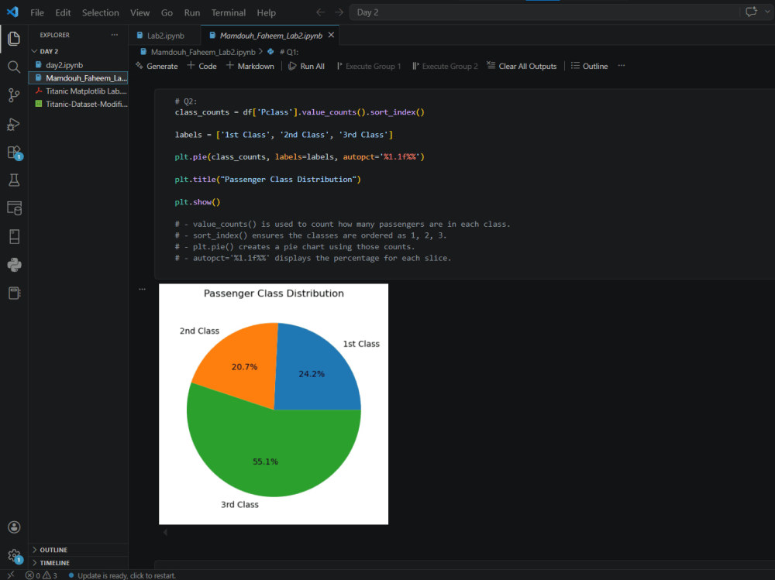Click the plt.show() line in code cell
The image size is (775, 580).
coord(197,201)
